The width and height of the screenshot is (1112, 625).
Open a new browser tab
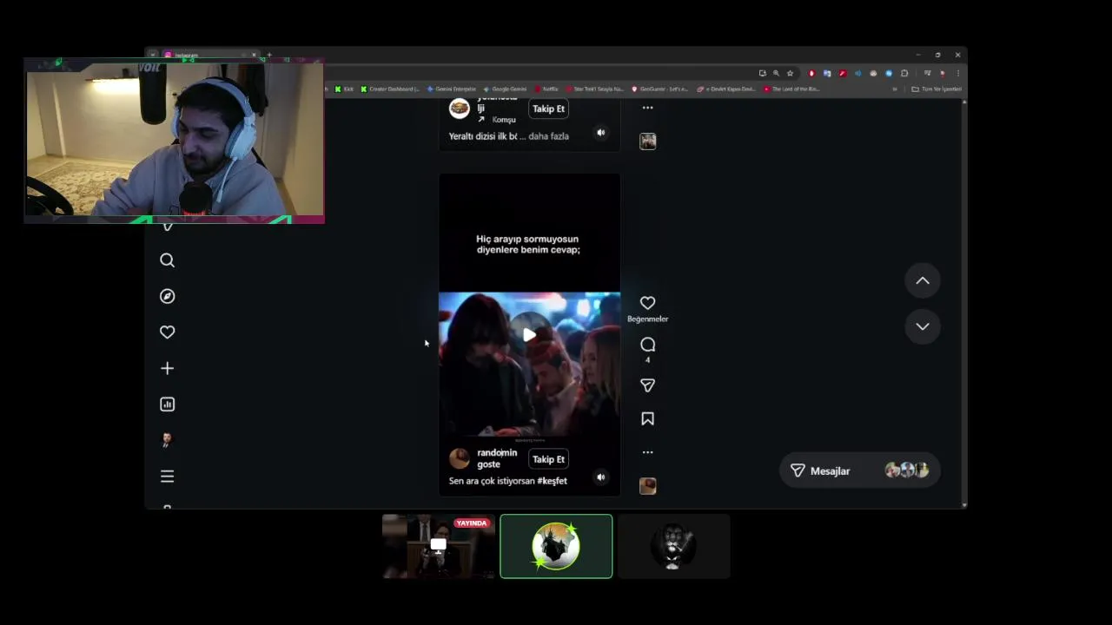[x=269, y=55]
